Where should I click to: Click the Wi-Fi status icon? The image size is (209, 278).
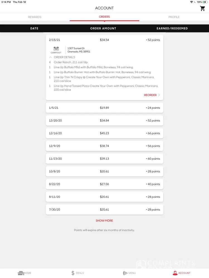click(x=191, y=2)
